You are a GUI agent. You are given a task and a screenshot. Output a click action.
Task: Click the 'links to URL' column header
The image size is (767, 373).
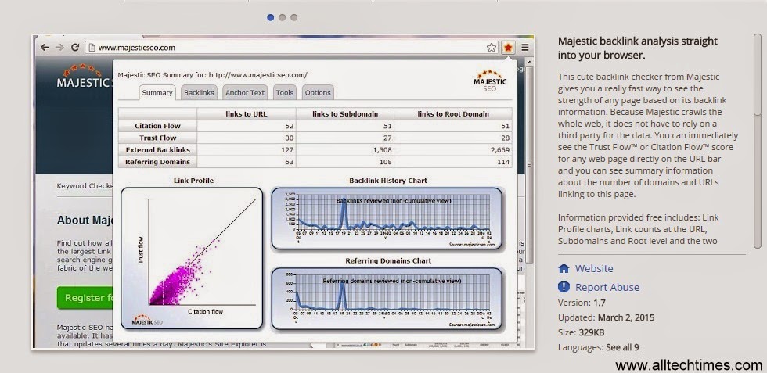(x=247, y=114)
